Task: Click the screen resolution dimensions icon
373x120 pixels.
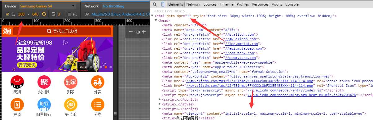Action: click(13, 14)
